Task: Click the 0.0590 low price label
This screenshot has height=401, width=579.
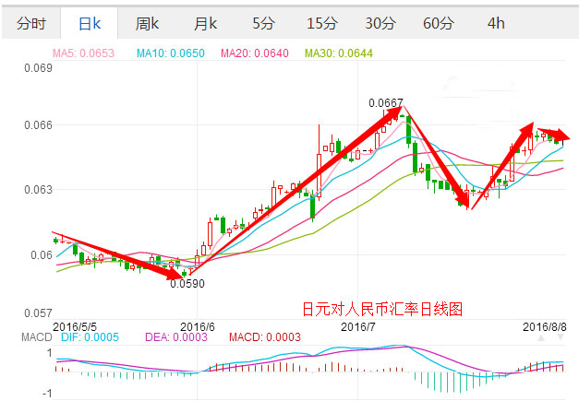Action: [187, 283]
